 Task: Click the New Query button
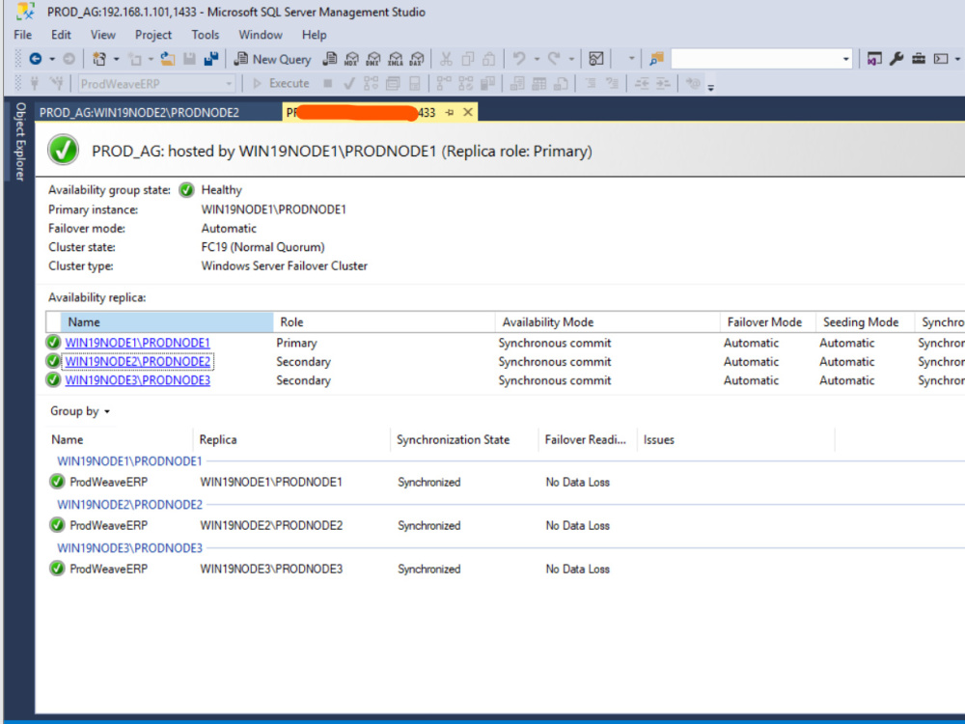point(272,59)
